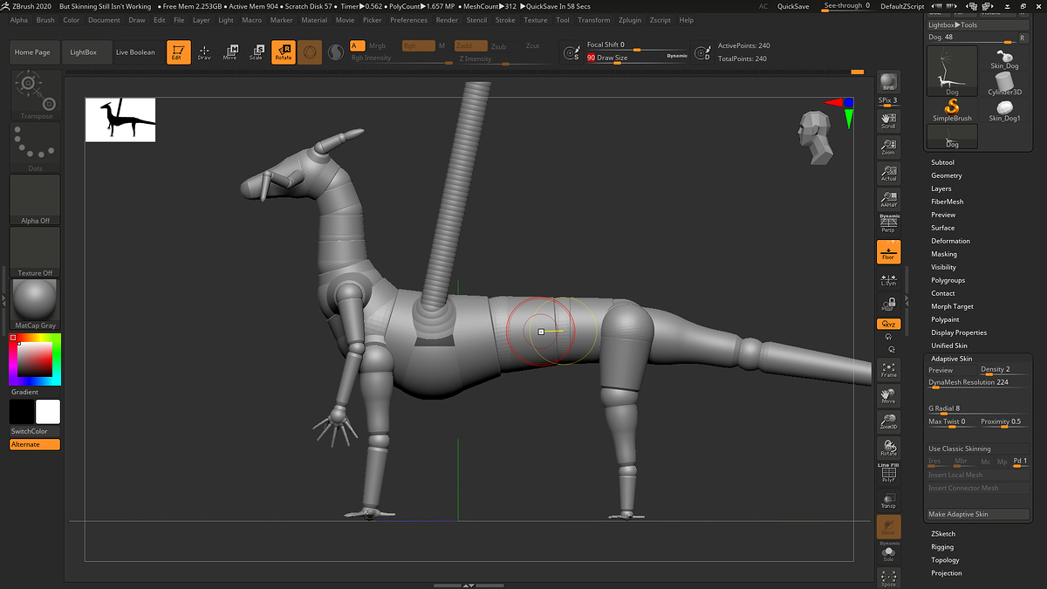Toggle Ghost transparency button

888,526
